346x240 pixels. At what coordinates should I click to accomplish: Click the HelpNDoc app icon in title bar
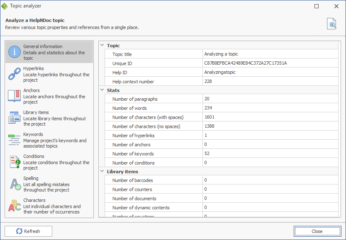5,6
